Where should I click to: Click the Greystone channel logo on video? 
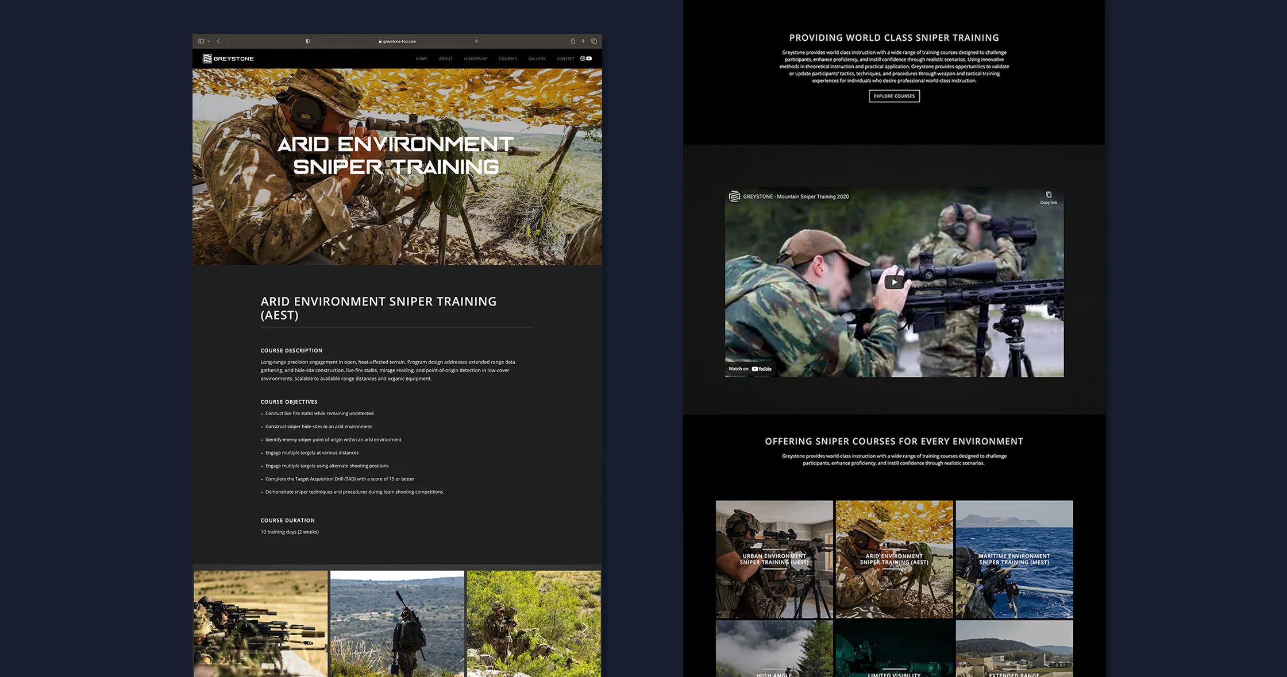[x=734, y=196]
